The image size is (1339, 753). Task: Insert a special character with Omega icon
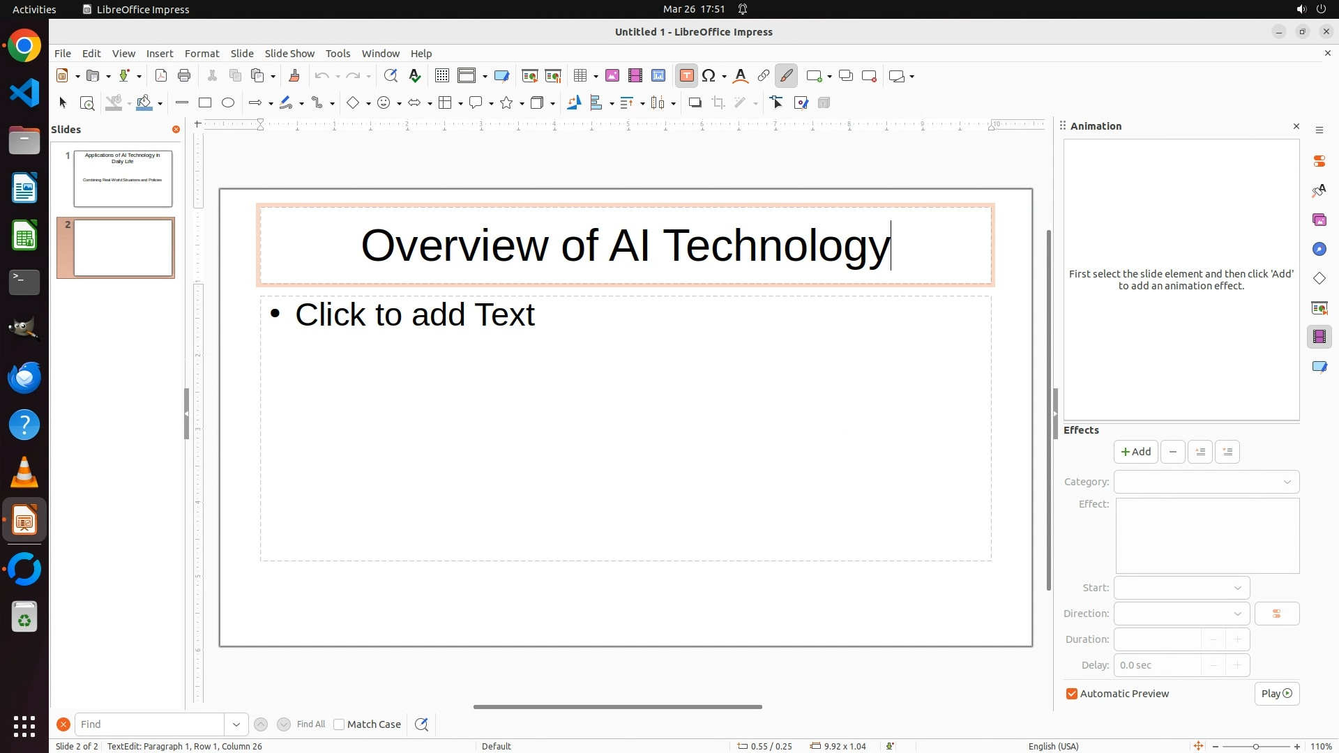[x=709, y=76]
